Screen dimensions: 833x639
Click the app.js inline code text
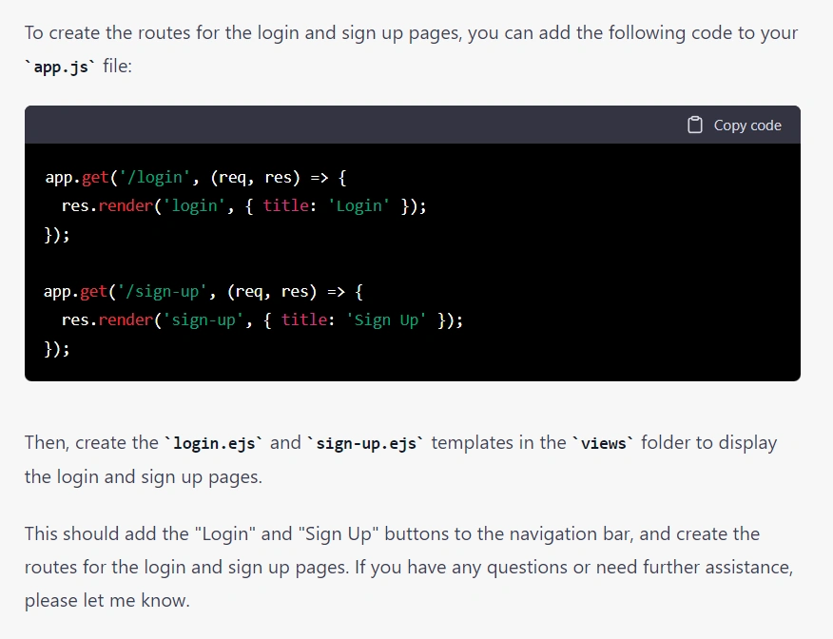[61, 67]
